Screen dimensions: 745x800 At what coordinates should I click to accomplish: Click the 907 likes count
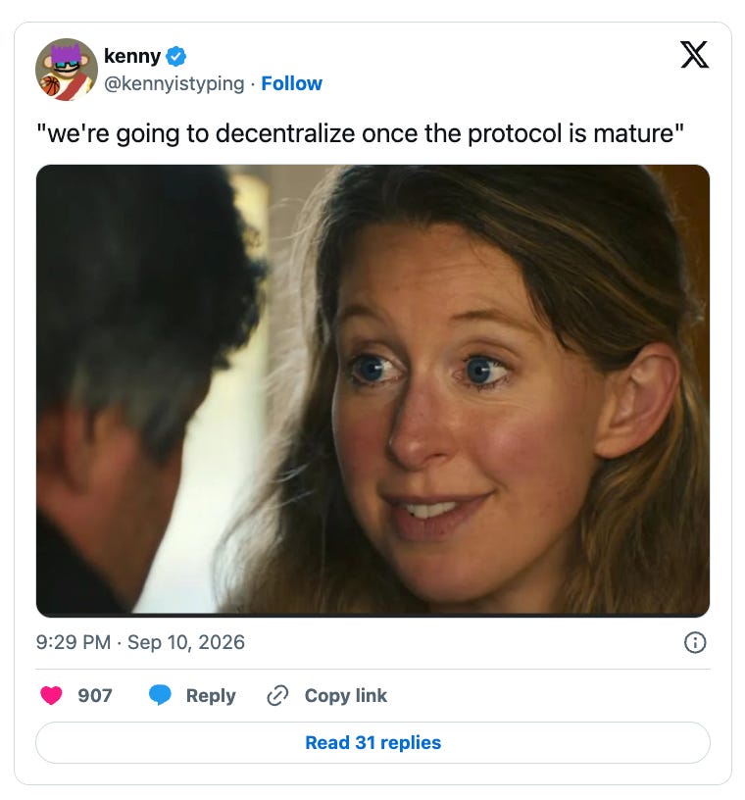click(95, 695)
